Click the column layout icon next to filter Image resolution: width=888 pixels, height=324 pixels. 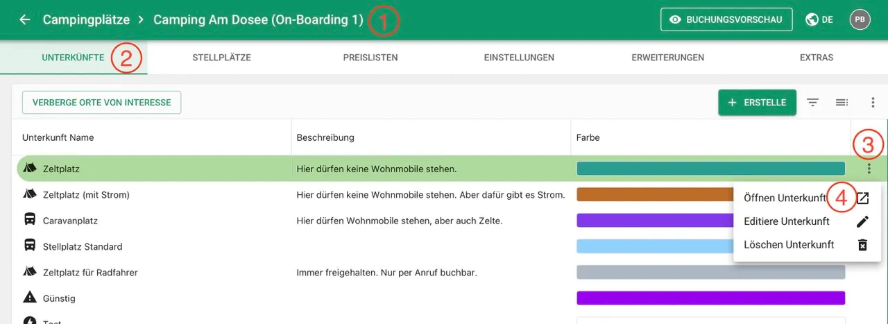point(842,103)
